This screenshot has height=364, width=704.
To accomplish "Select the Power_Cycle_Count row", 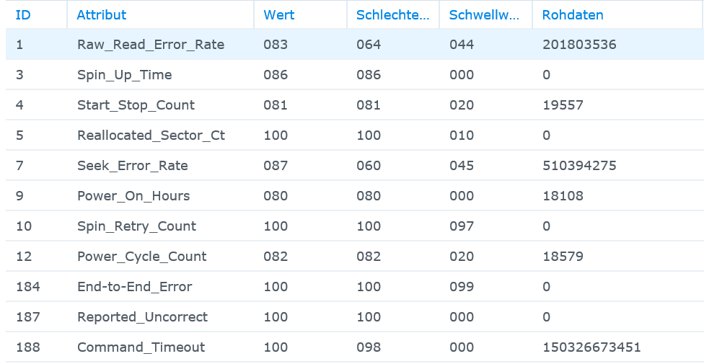I will pos(355,257).
